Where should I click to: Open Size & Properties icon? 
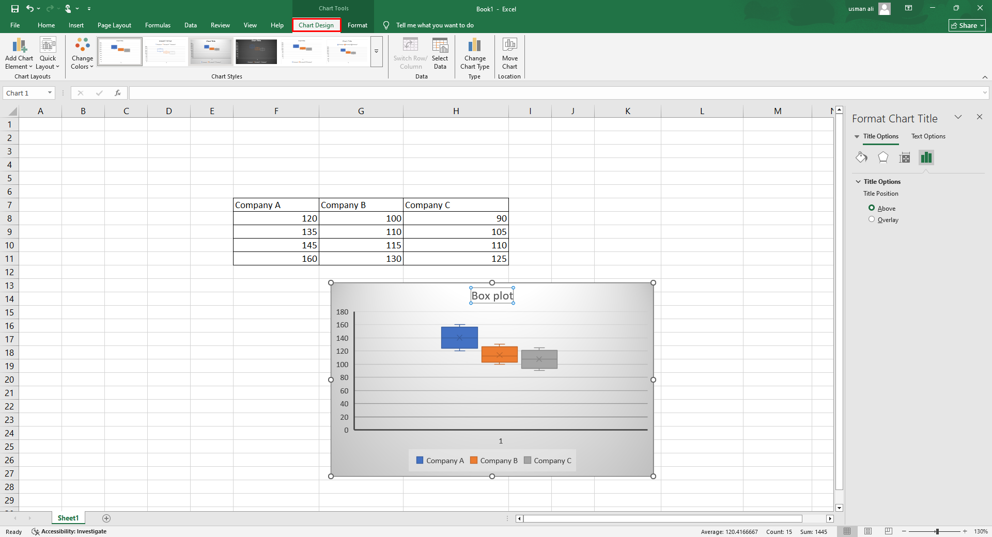(x=905, y=157)
